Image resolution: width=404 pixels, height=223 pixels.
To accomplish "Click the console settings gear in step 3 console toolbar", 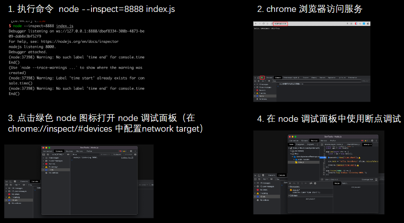I will [x=135, y=155].
